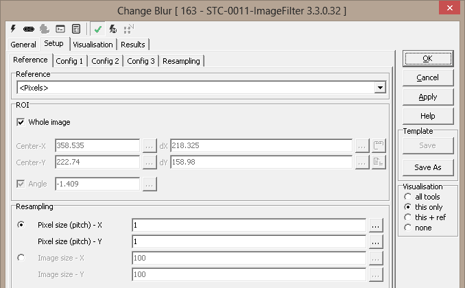Image resolution: width=465 pixels, height=288 pixels.
Task: Click the chain link toolbar icon
Action: click(29, 29)
